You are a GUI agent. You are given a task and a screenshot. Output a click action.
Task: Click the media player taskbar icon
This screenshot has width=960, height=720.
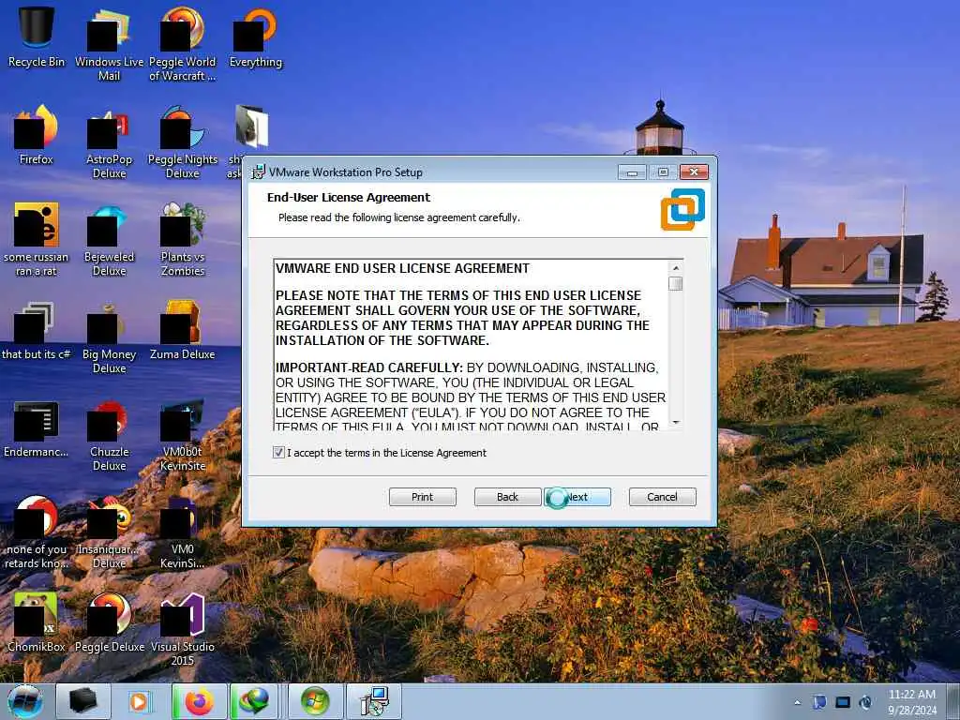click(x=141, y=701)
